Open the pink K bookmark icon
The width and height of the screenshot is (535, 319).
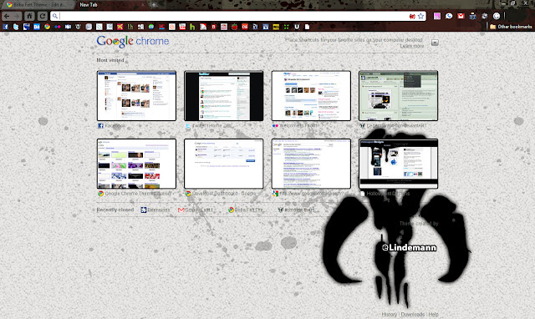120,27
